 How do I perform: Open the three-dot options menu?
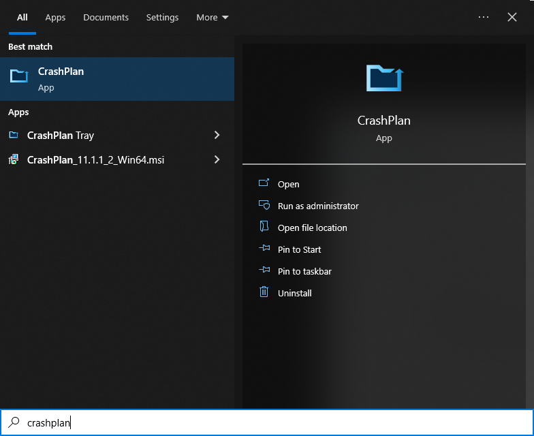(484, 17)
